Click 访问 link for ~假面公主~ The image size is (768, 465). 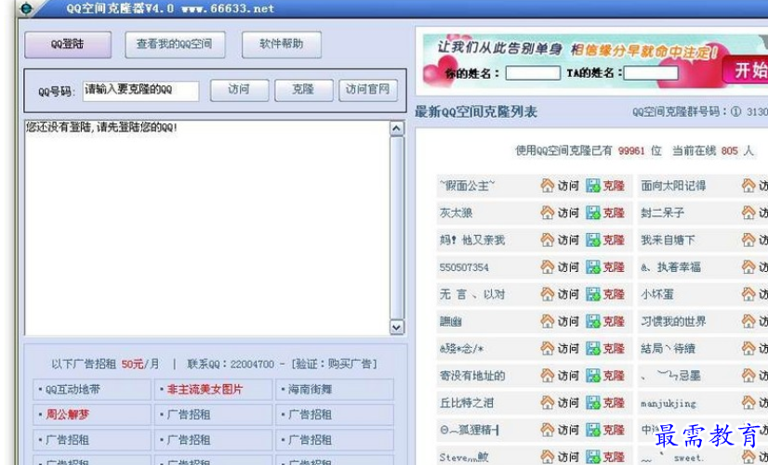(x=568, y=186)
